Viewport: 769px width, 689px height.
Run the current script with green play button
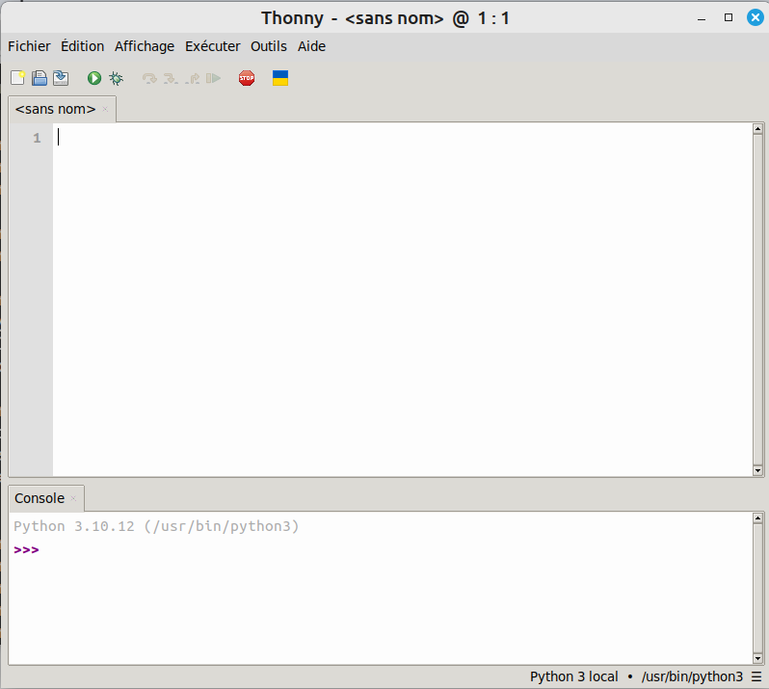click(94, 78)
